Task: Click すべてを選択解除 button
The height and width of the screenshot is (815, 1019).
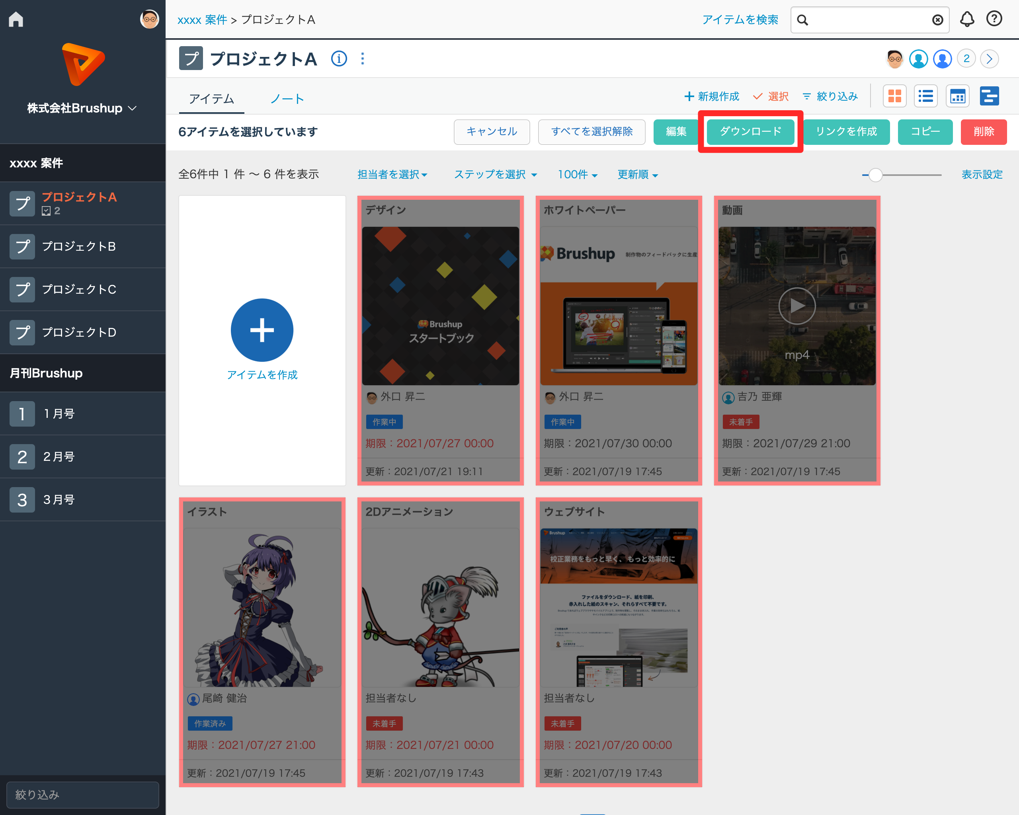Action: pyautogui.click(x=592, y=131)
